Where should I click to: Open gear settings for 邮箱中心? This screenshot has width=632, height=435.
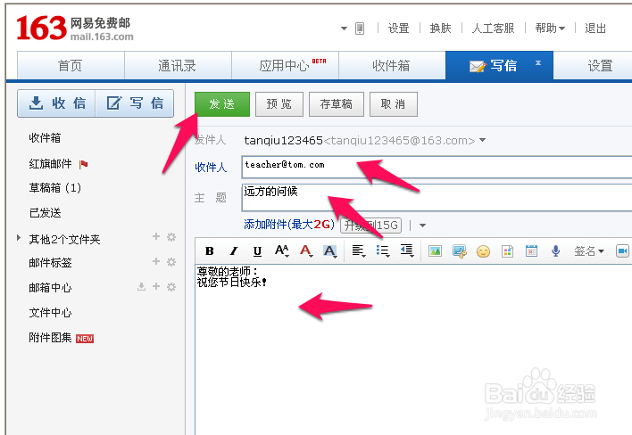pos(171,287)
